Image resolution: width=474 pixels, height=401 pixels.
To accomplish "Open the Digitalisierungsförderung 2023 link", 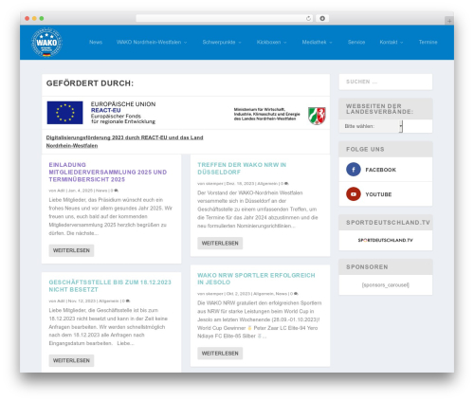I will 124,141.
